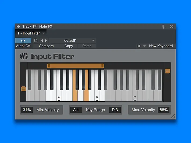The width and height of the screenshot is (191, 143).
Task: Grab the key range bar right handle
Action: pyautogui.click(x=103, y=66)
